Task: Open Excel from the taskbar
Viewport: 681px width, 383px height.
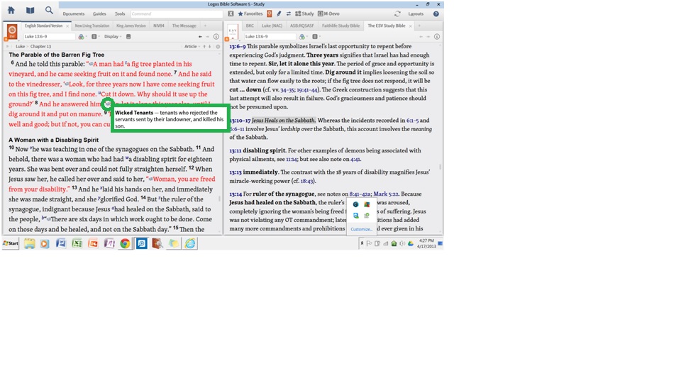Action: (x=77, y=243)
